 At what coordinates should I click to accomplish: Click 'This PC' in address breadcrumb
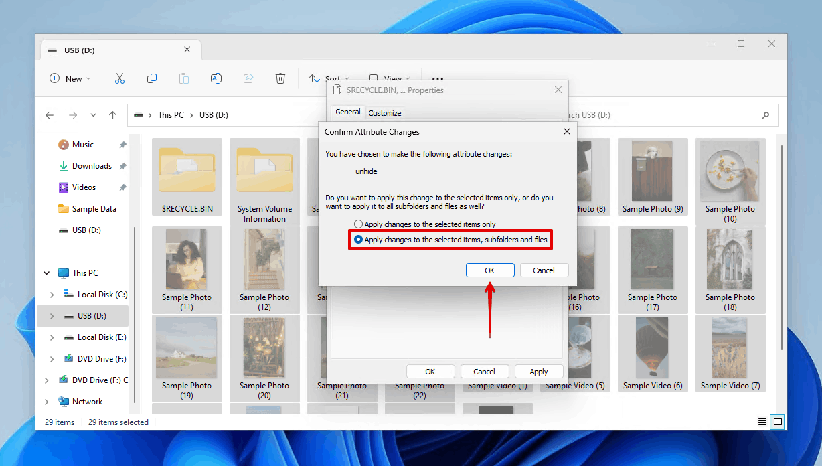pos(171,115)
